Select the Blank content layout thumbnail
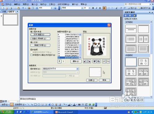Viewport: 154px width, 114px height. point(131,62)
